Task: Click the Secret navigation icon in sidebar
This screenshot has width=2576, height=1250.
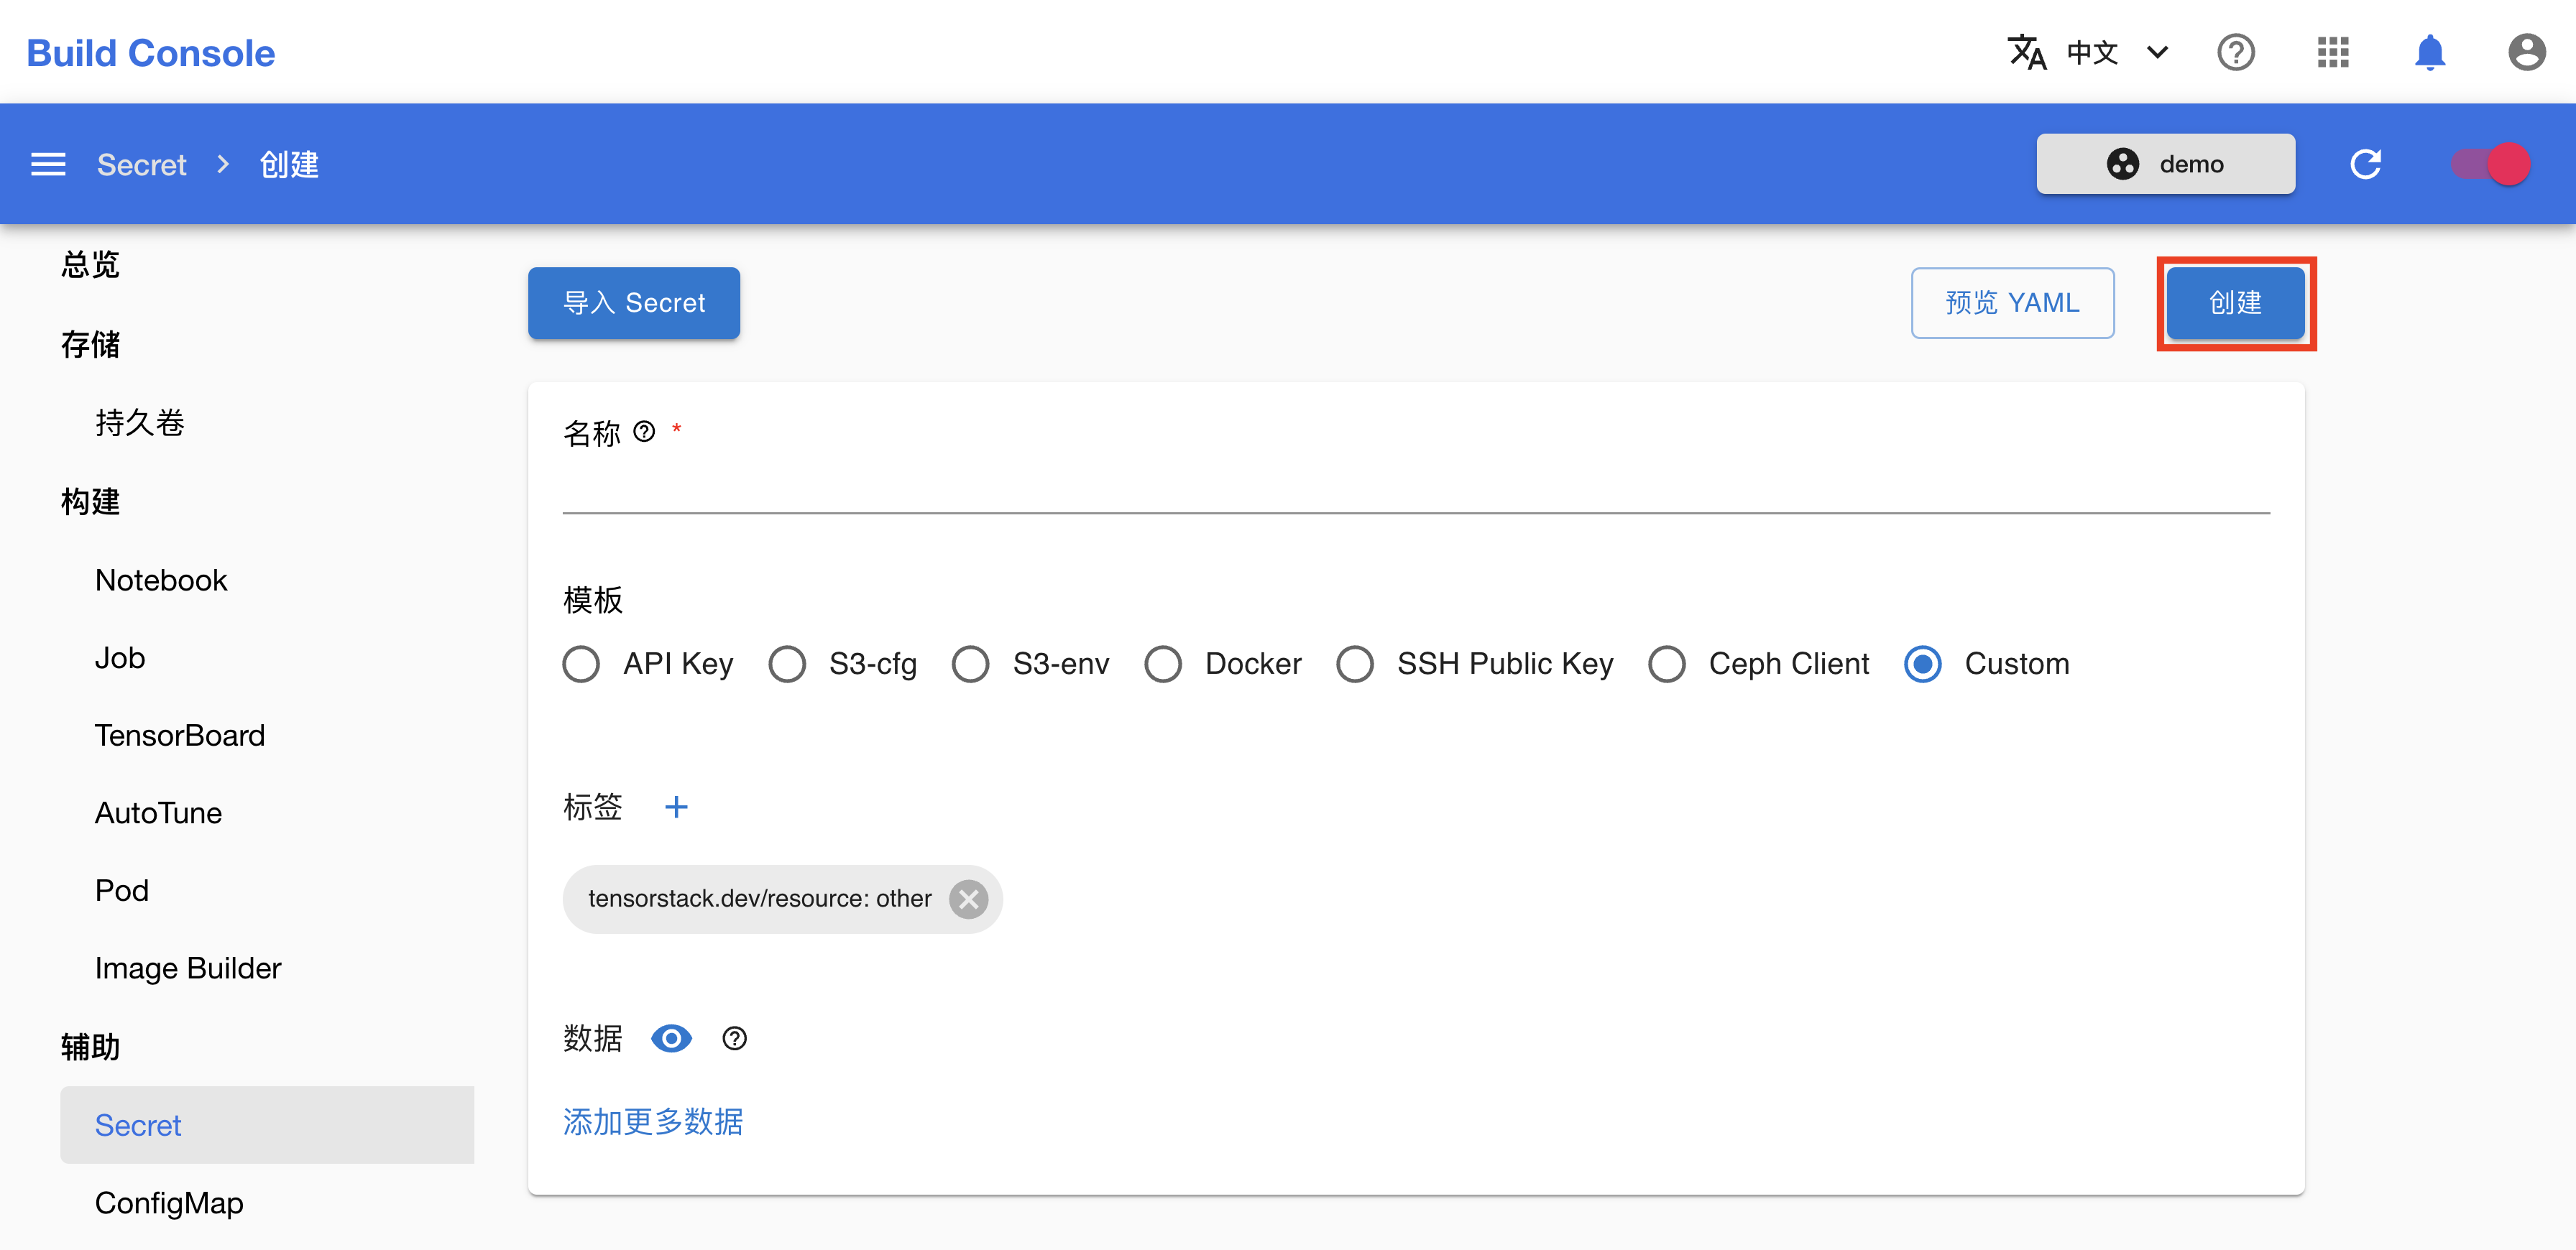Action: pos(137,1125)
